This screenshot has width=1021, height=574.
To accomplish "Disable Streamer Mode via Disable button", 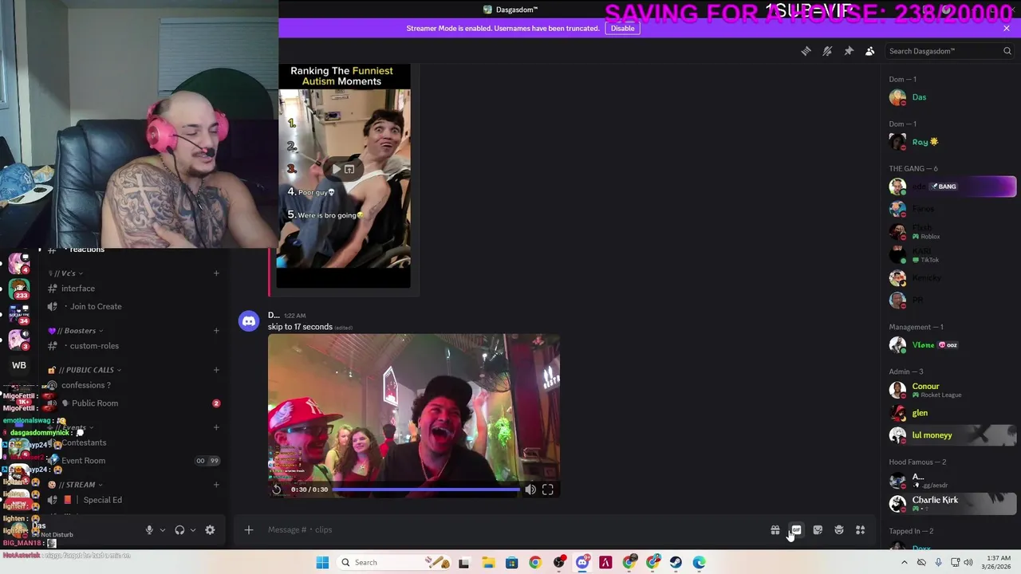I will coord(622,28).
